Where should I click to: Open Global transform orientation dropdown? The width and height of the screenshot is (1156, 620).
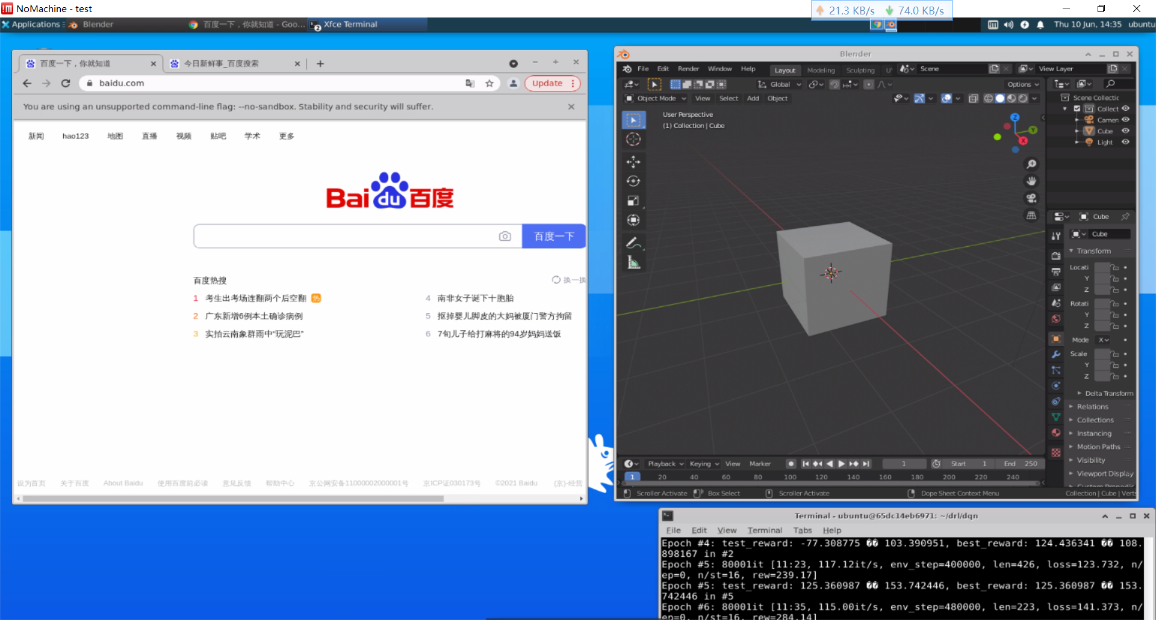[779, 85]
